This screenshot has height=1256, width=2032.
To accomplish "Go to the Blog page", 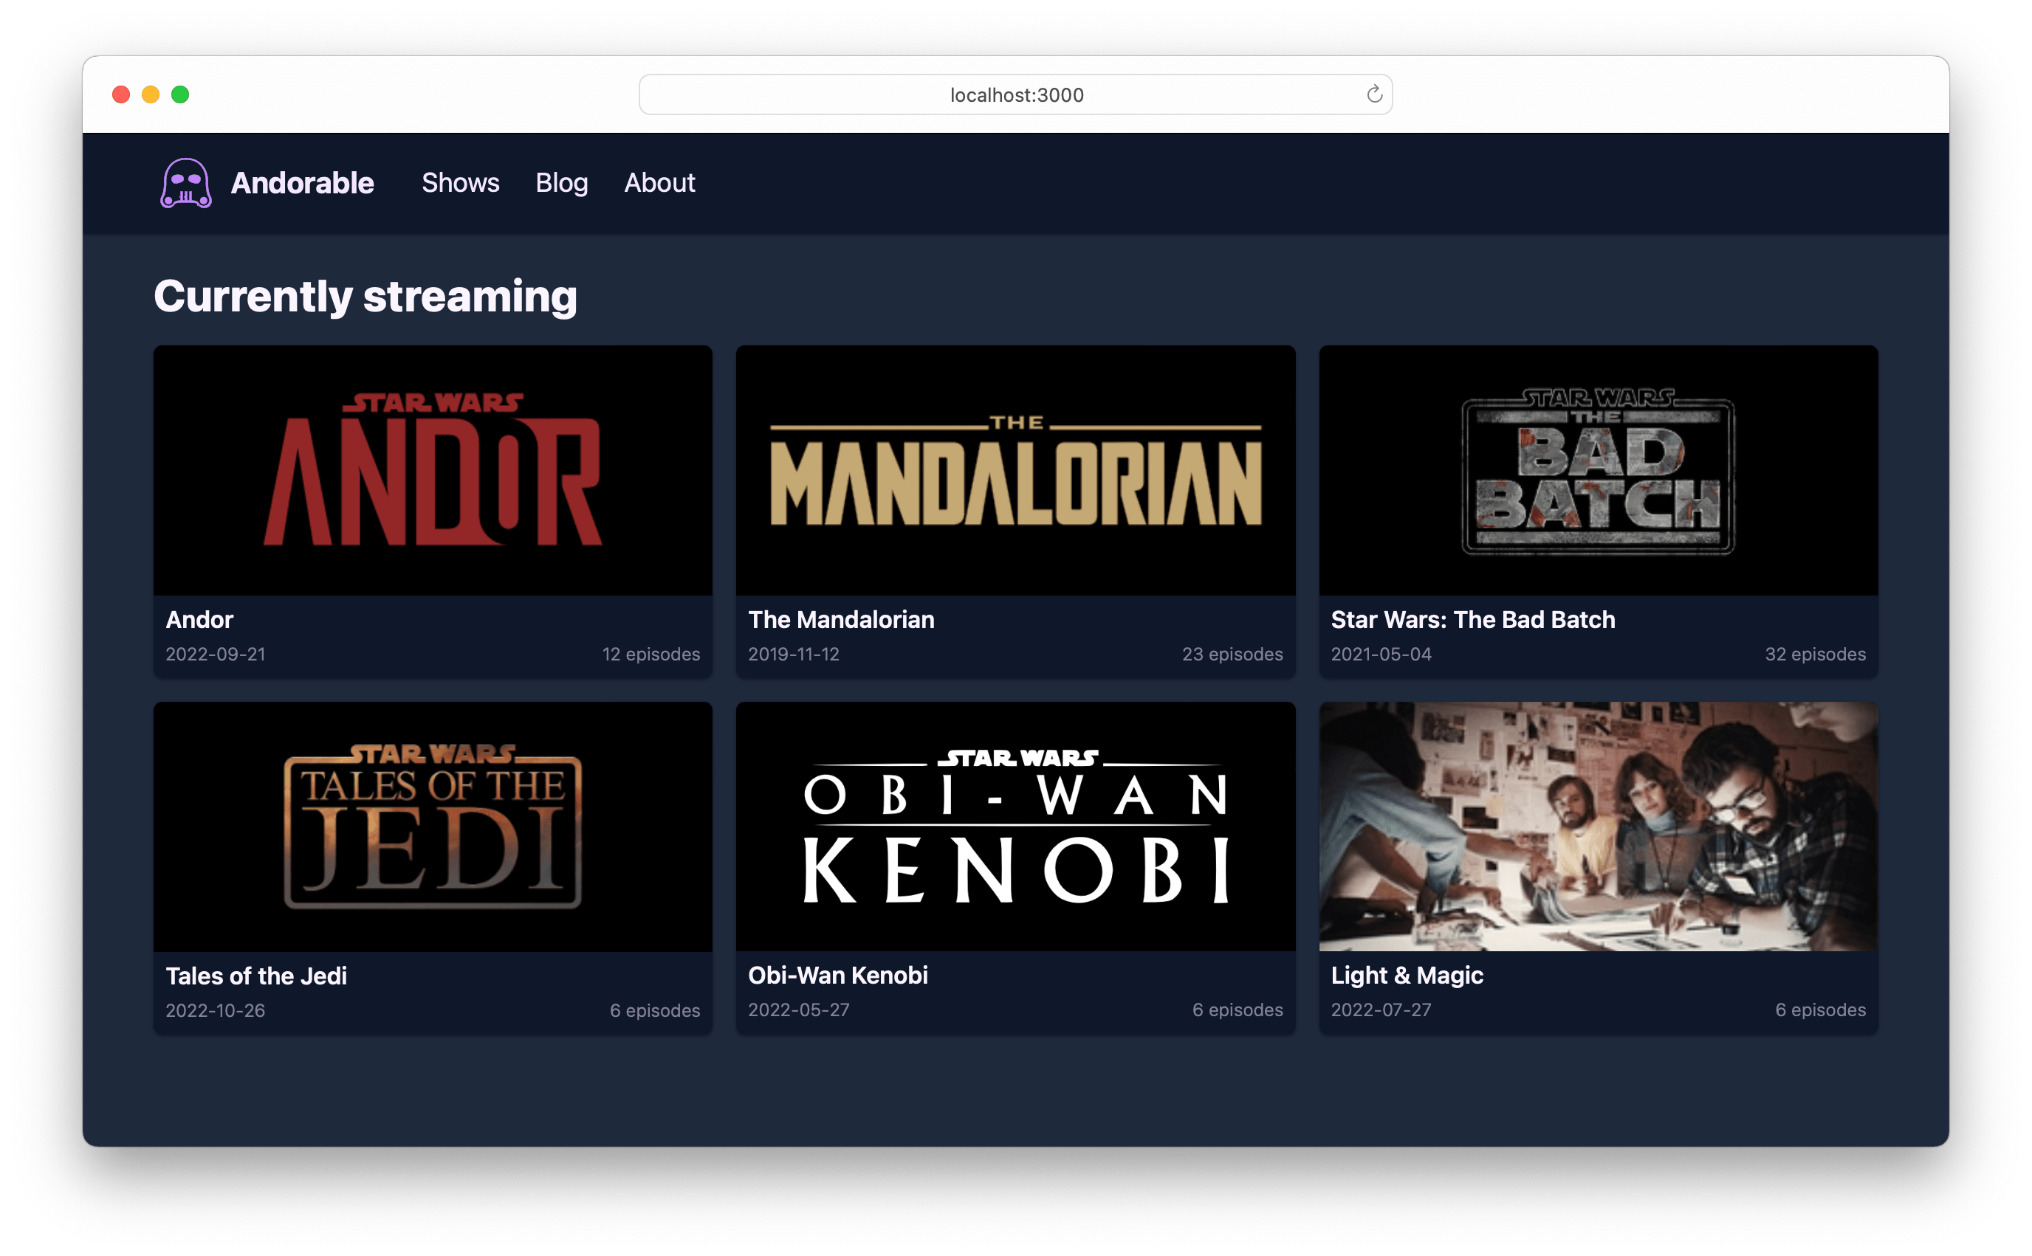I will 562,183.
